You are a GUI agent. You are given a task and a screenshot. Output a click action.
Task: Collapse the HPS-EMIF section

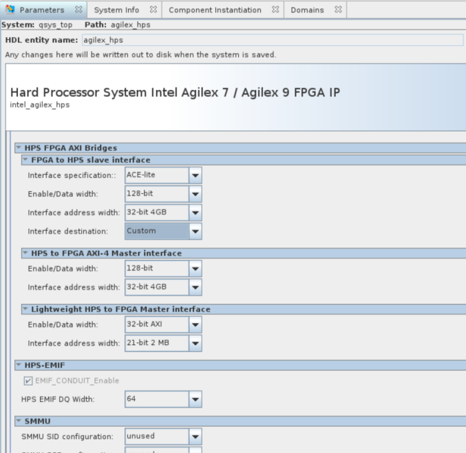(19, 365)
